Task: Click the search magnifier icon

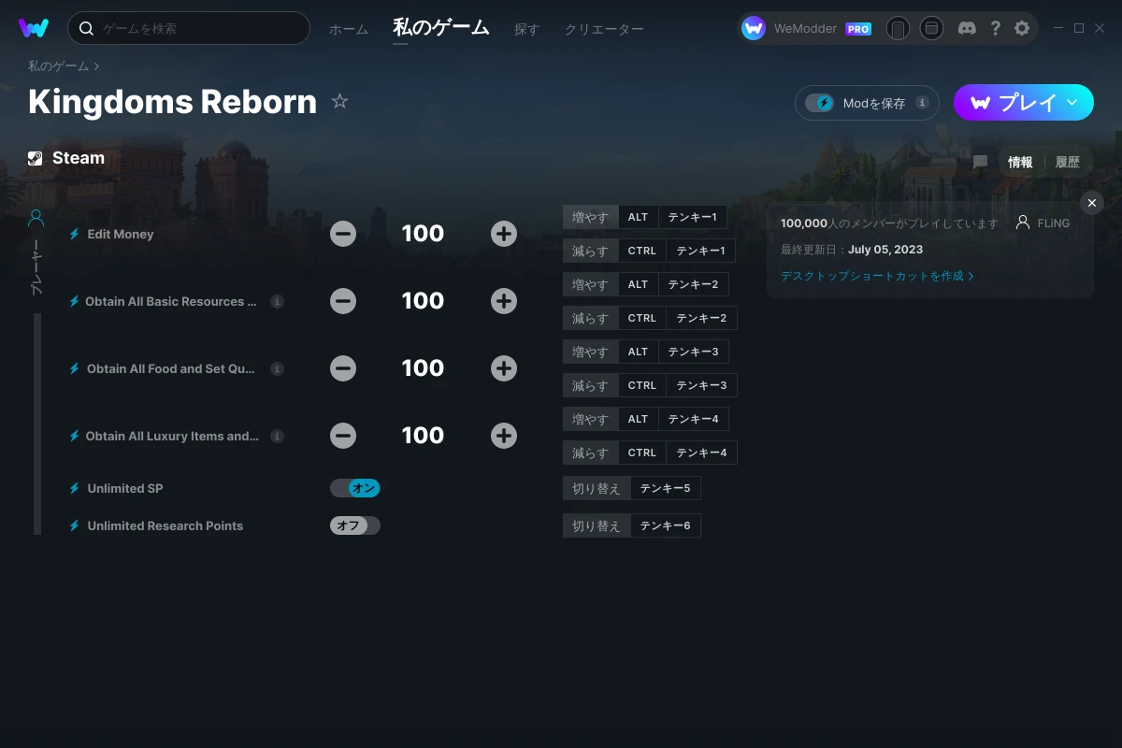Action: [87, 28]
